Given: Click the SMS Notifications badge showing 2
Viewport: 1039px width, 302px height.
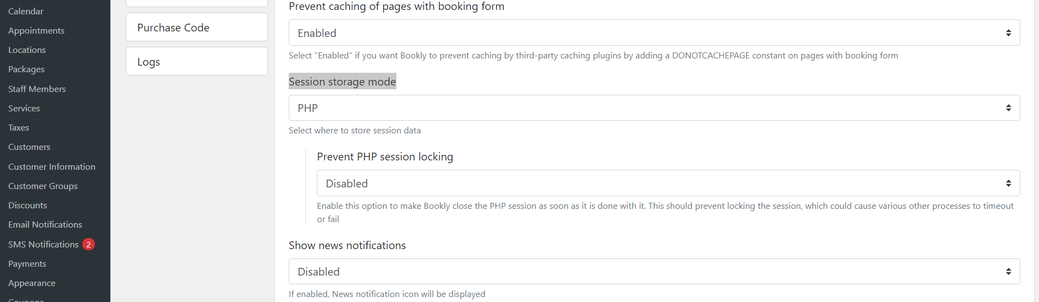Looking at the screenshot, I should (x=88, y=244).
